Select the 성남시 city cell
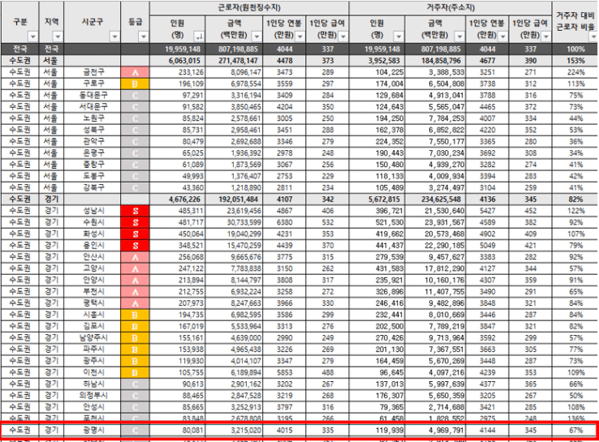Viewport: 599px width, 442px height. tap(92, 211)
